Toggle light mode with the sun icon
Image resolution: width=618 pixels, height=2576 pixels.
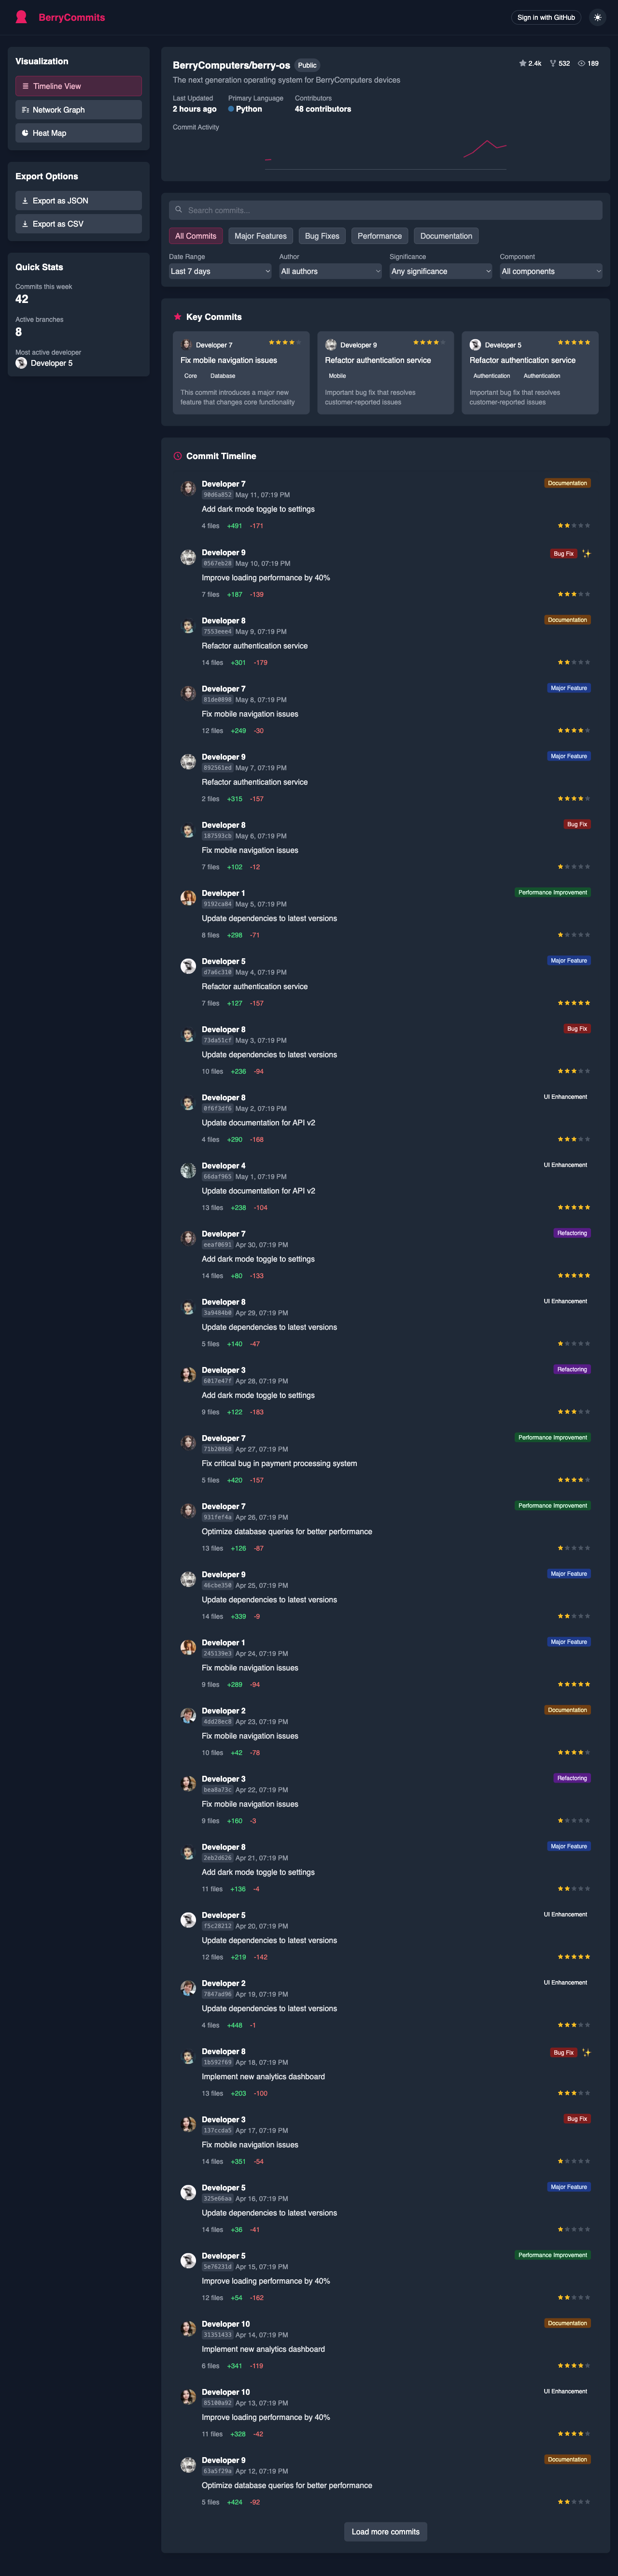597,17
